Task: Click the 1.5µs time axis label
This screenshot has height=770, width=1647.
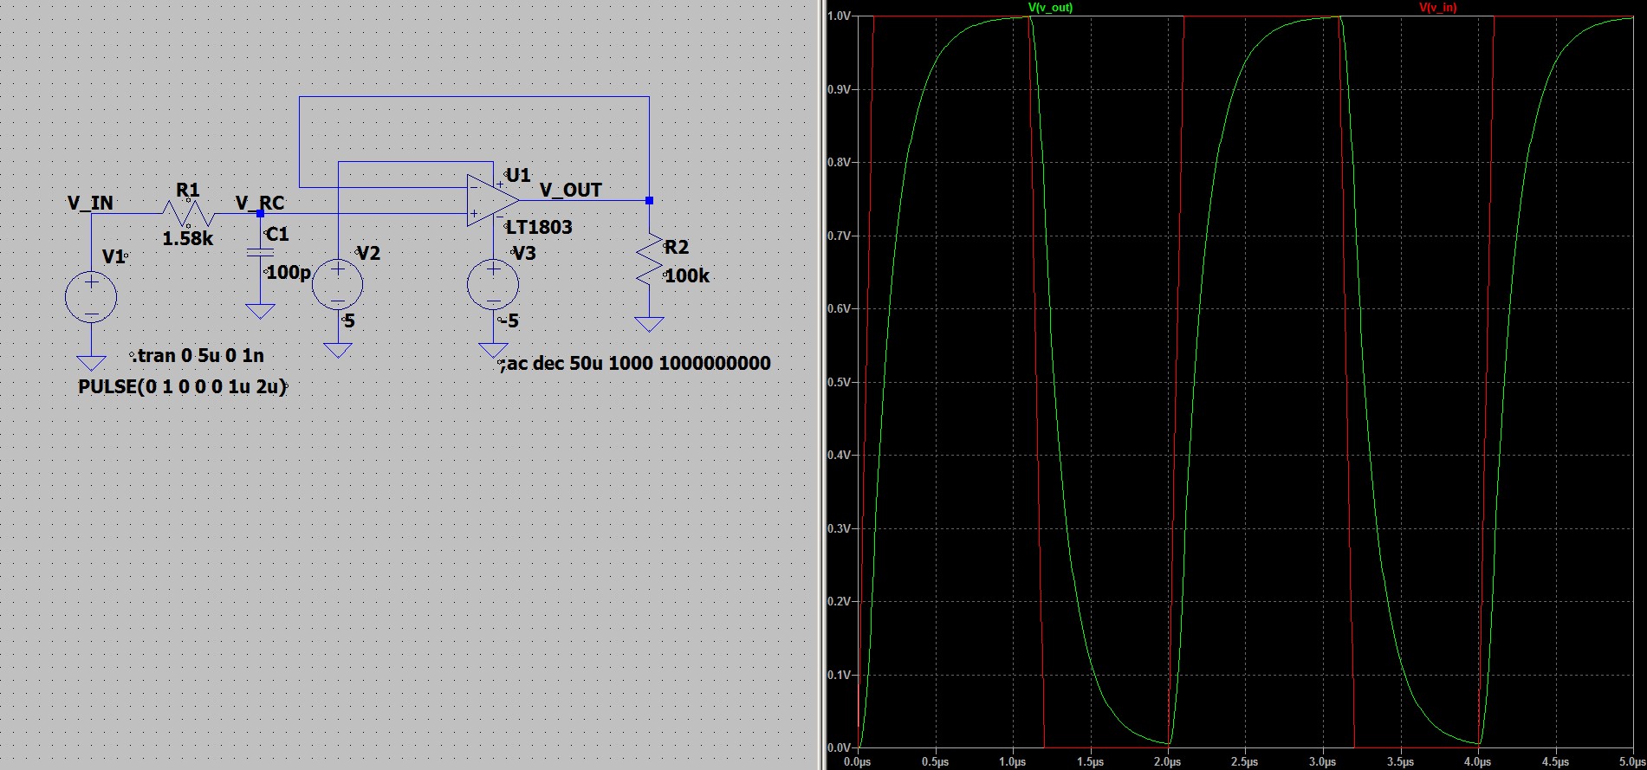Action: tap(1090, 762)
